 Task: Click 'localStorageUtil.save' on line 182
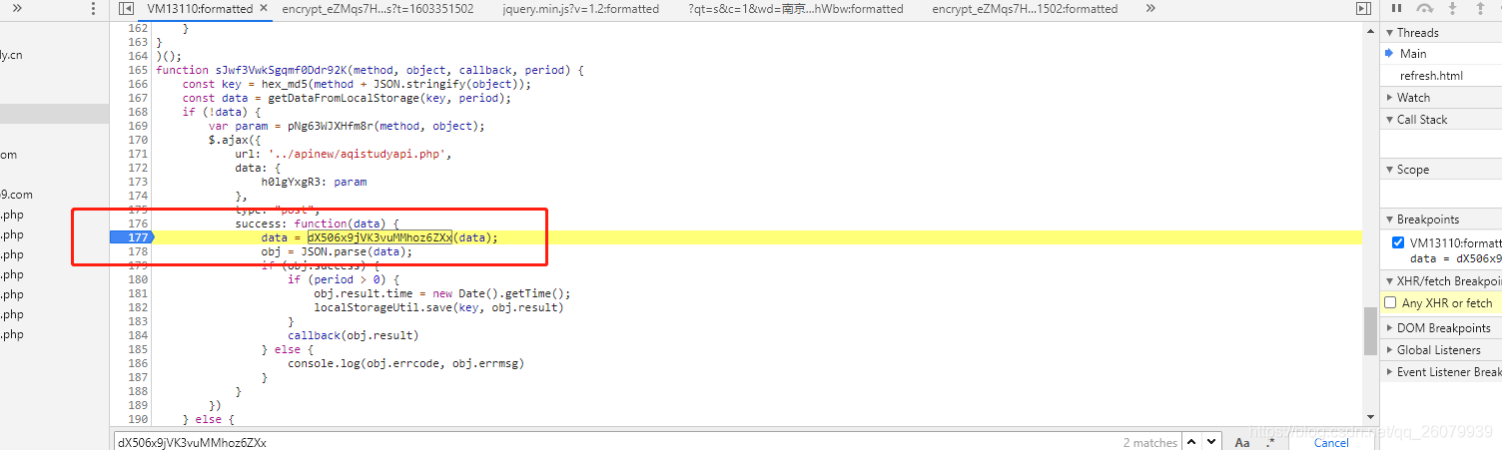(383, 307)
